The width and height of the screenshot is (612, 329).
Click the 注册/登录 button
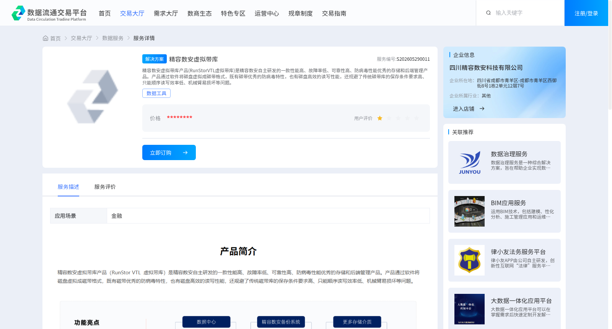[x=586, y=13]
